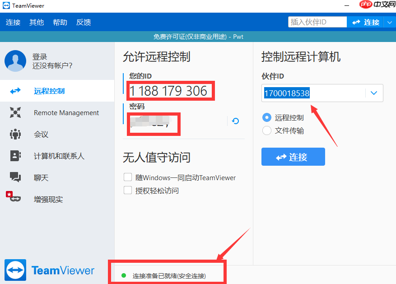The image size is (396, 284).
Task: Click the Remote Management sidebar icon
Action: pos(15,113)
